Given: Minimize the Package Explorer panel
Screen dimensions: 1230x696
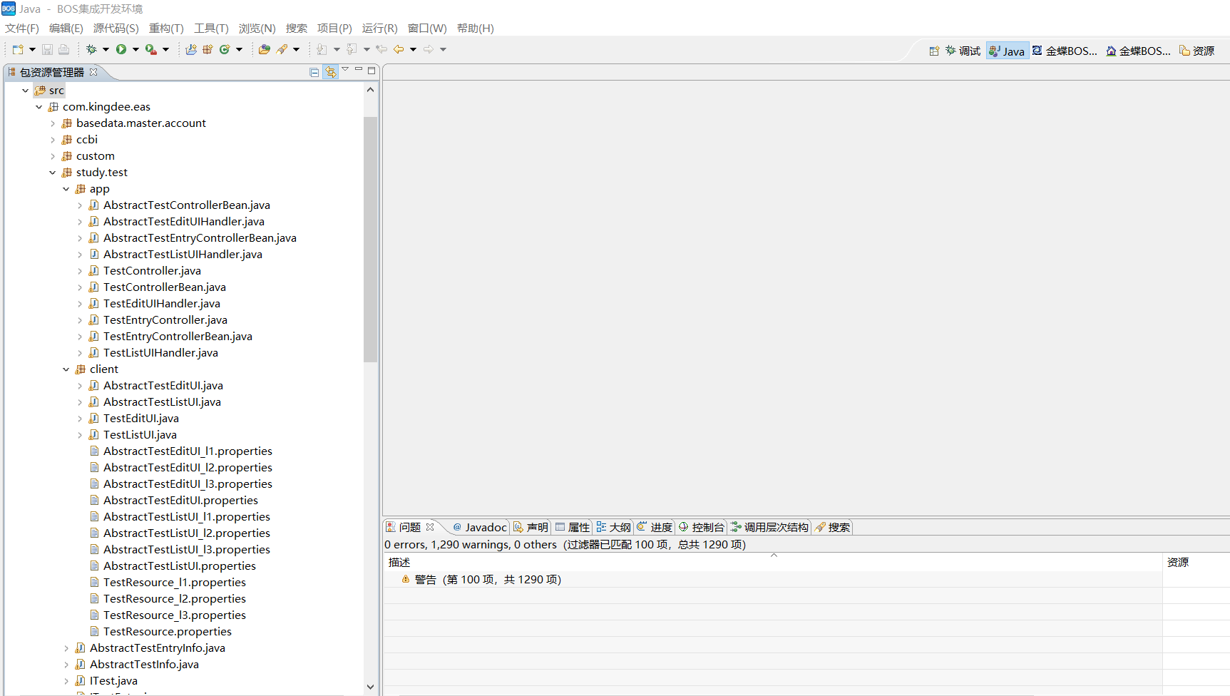Looking at the screenshot, I should click(359, 69).
